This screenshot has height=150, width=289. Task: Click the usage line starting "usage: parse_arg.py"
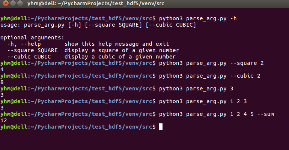[x=98, y=25]
